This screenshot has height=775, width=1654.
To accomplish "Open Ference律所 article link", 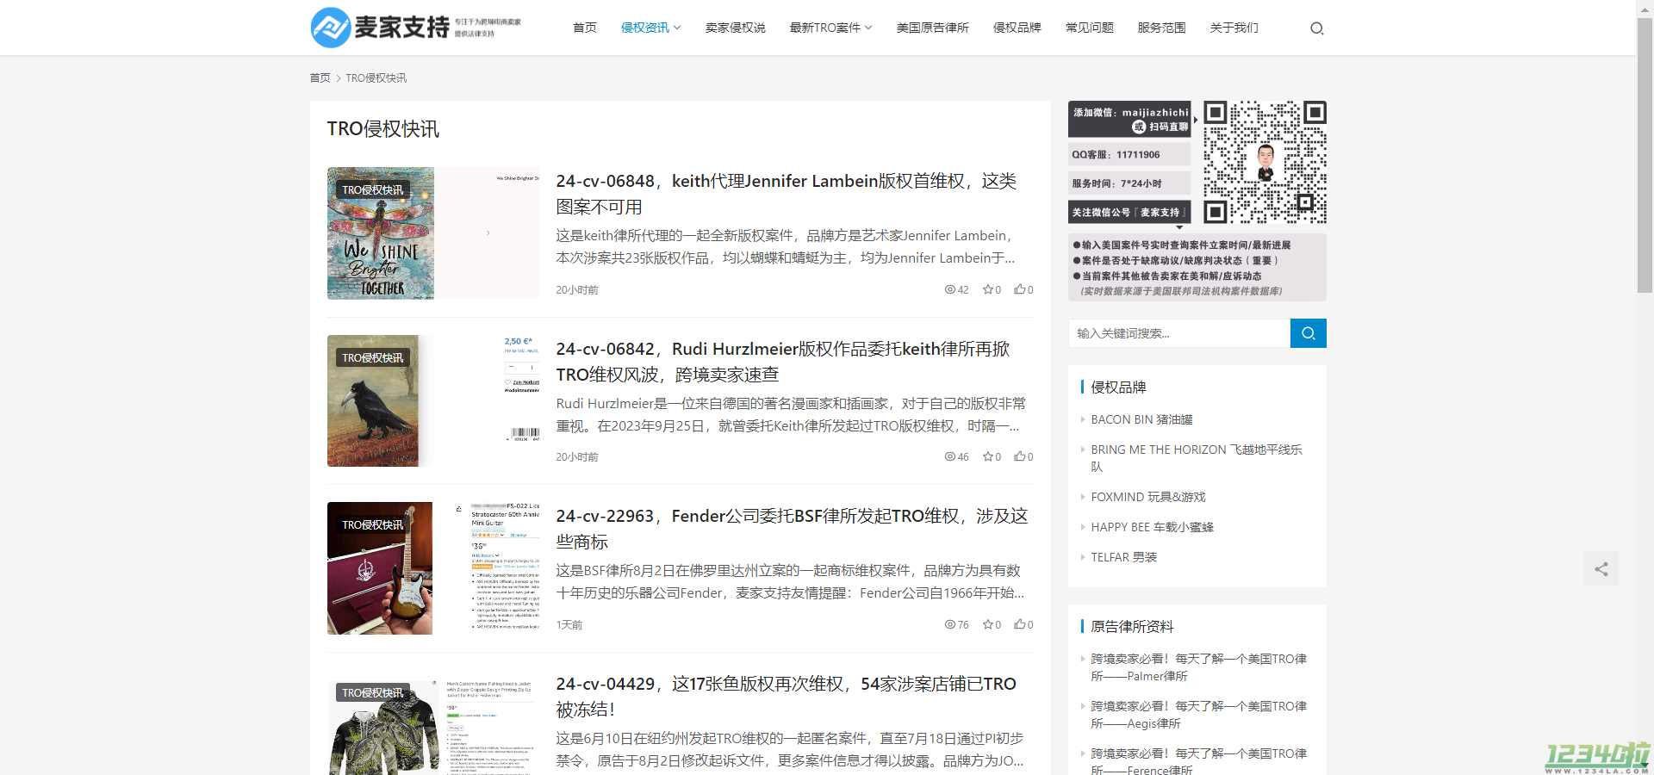I will [x=1198, y=761].
